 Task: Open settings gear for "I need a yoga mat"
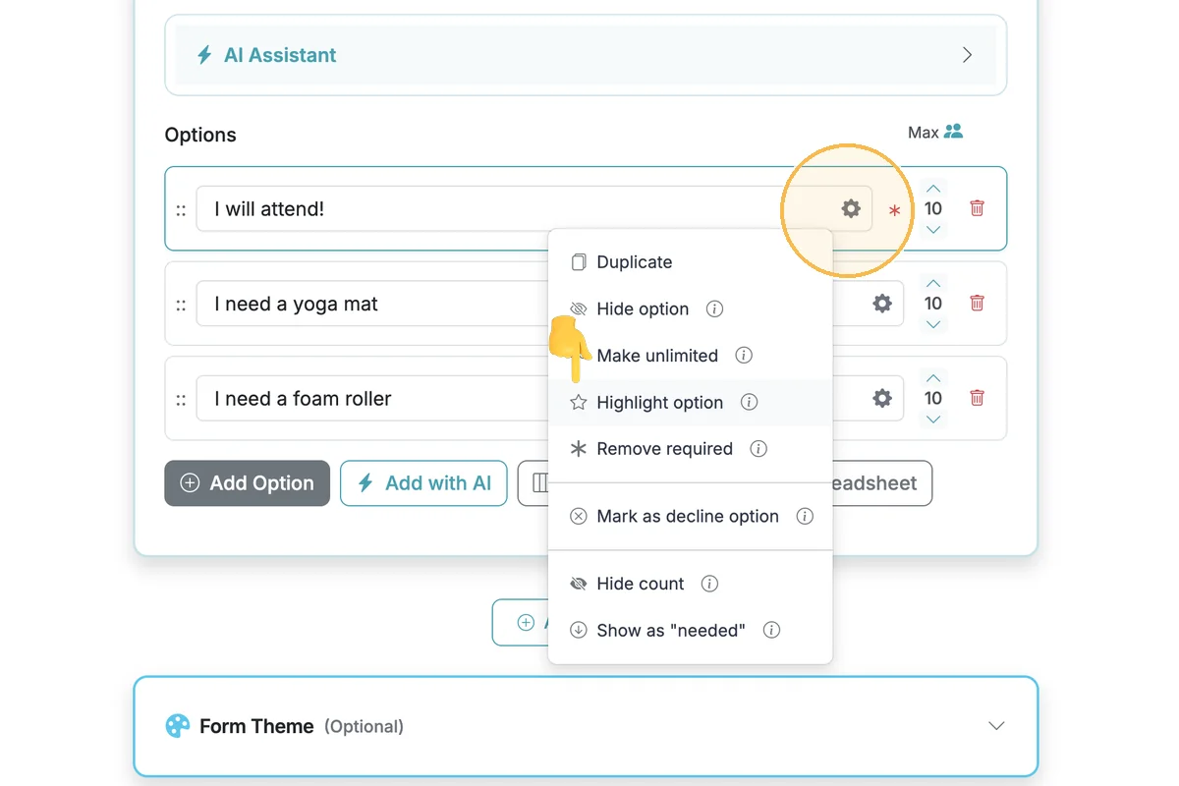pyautogui.click(x=882, y=304)
